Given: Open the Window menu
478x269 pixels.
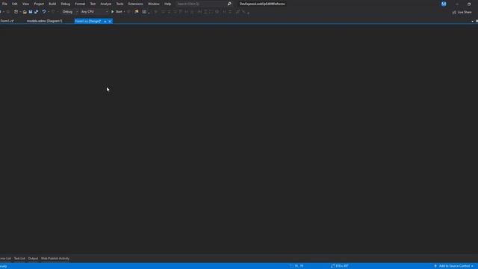Looking at the screenshot, I should click(x=154, y=4).
